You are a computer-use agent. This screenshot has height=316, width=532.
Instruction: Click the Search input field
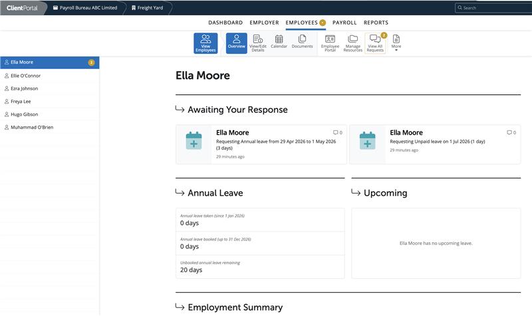[x=495, y=8]
